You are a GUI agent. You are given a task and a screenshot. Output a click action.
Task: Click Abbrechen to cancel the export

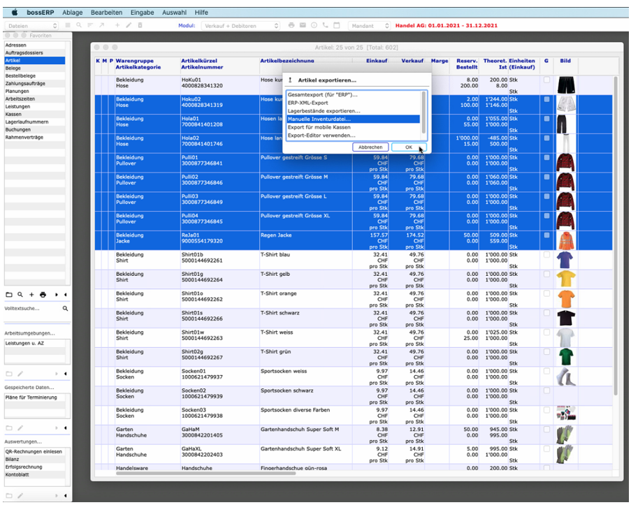(x=370, y=147)
